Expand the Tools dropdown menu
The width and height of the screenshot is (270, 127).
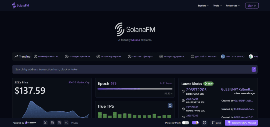pos(217,6)
